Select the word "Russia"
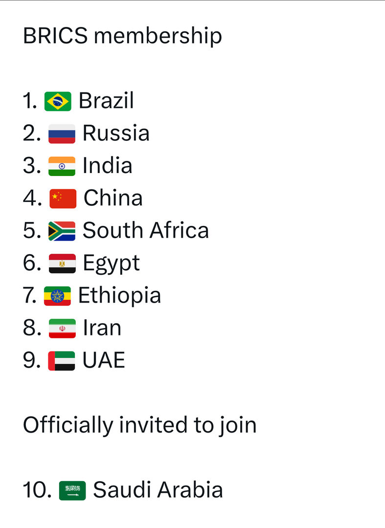This screenshot has width=385, height=528. (x=116, y=133)
